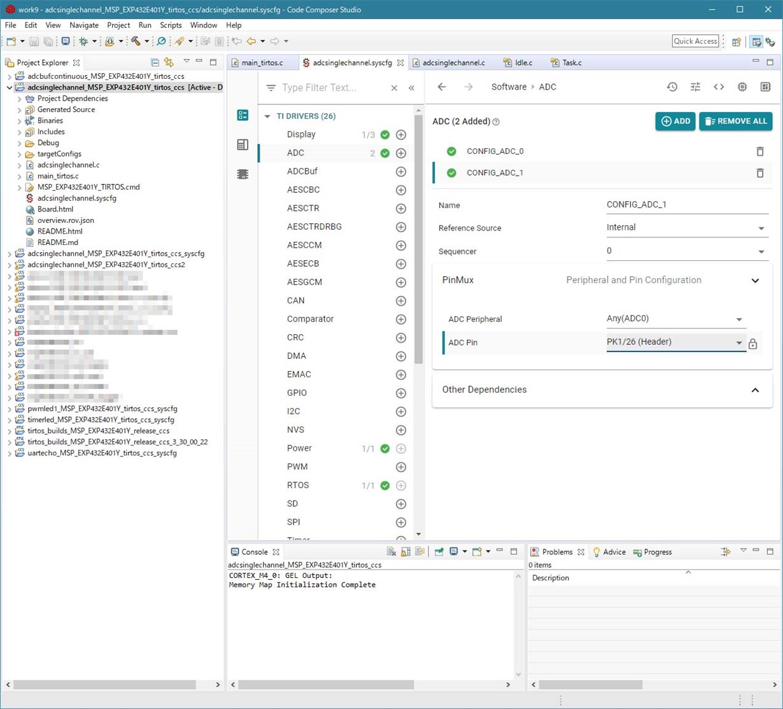
Task: Click the Name field containing CONFIG_ADC_1
Action: click(686, 205)
